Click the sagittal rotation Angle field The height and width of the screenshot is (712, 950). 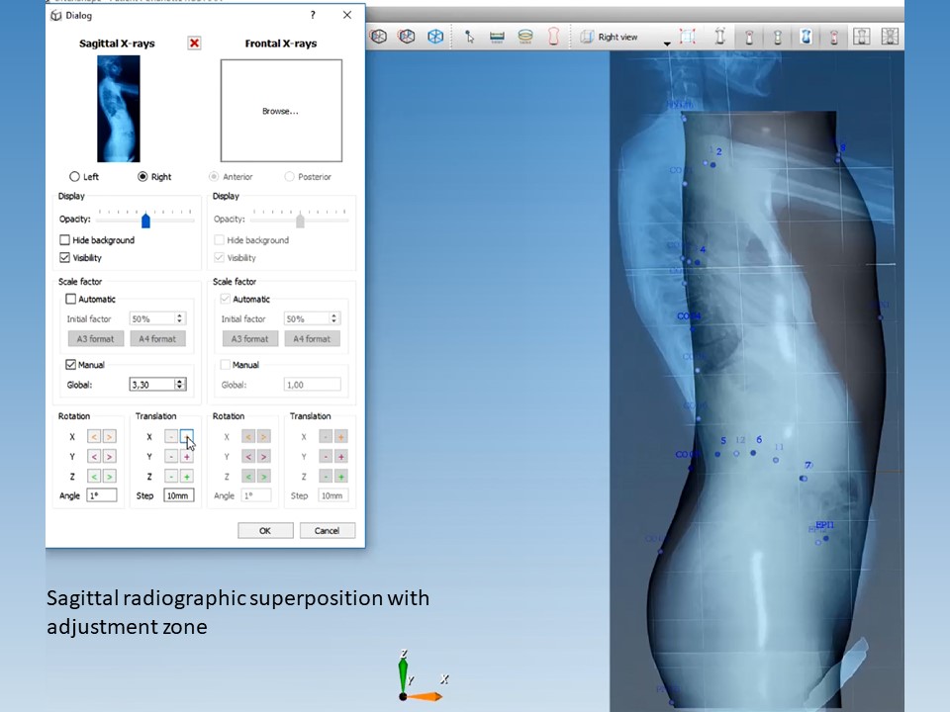coord(102,495)
